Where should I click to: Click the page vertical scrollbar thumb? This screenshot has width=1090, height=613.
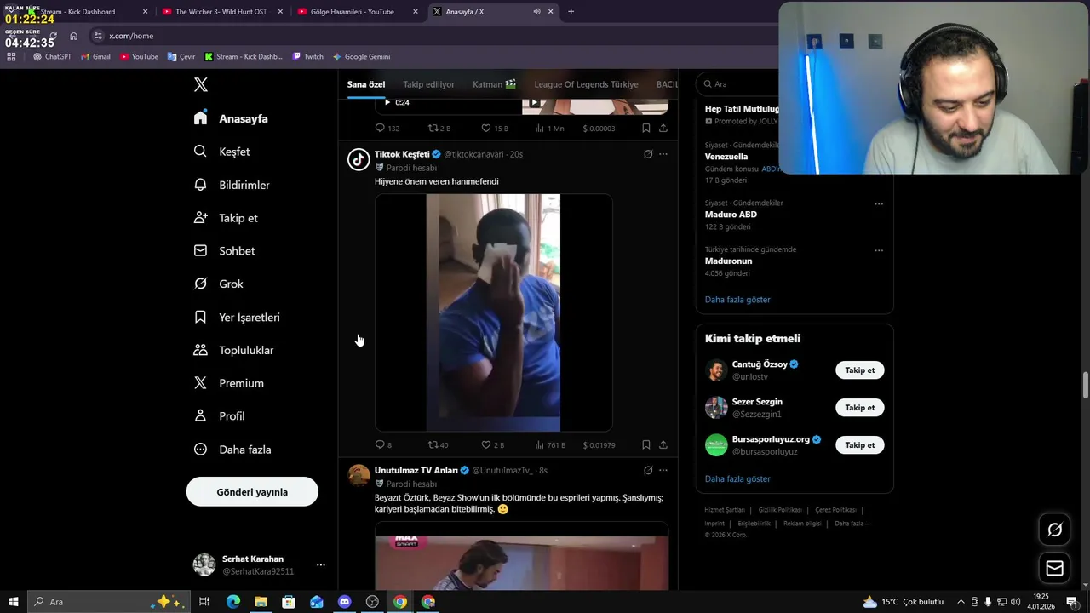tap(1086, 385)
